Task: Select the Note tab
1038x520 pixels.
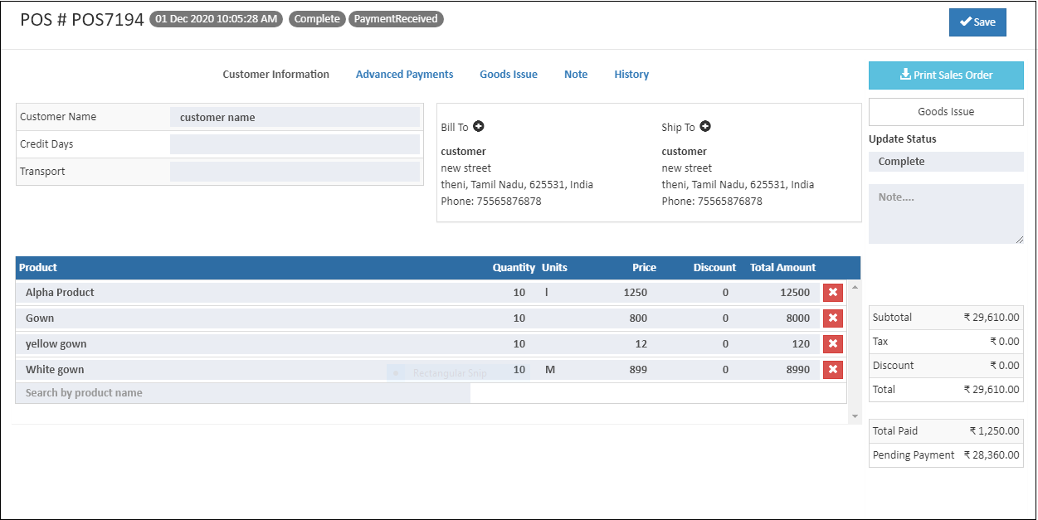Action: tap(576, 74)
